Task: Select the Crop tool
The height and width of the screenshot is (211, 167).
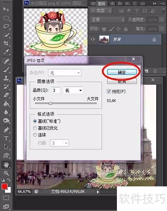Action: [6, 43]
